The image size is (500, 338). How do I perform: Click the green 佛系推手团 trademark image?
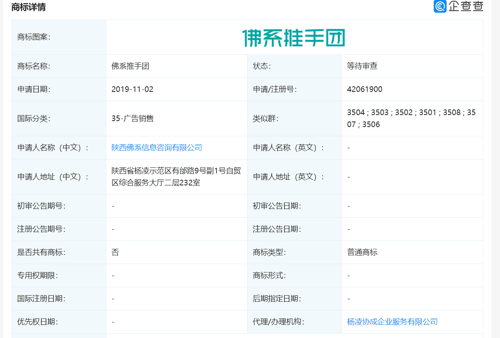tap(294, 38)
